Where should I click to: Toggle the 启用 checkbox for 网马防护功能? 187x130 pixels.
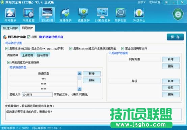pos(29,37)
